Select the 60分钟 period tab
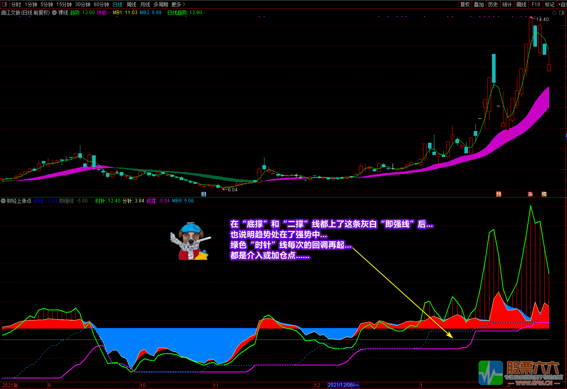567x389 pixels. coord(101,4)
